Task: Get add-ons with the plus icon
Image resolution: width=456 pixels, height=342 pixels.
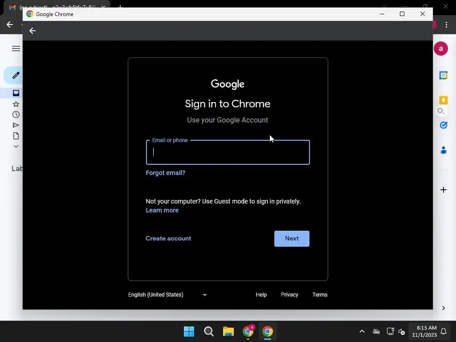Action: point(444,190)
